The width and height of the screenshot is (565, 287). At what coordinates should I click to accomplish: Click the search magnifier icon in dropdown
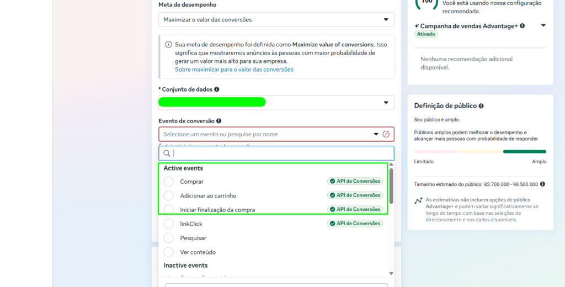tap(167, 153)
